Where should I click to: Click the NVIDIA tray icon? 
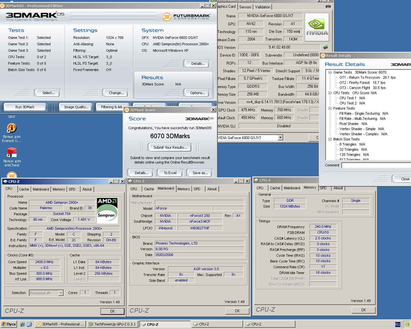(x=407, y=325)
